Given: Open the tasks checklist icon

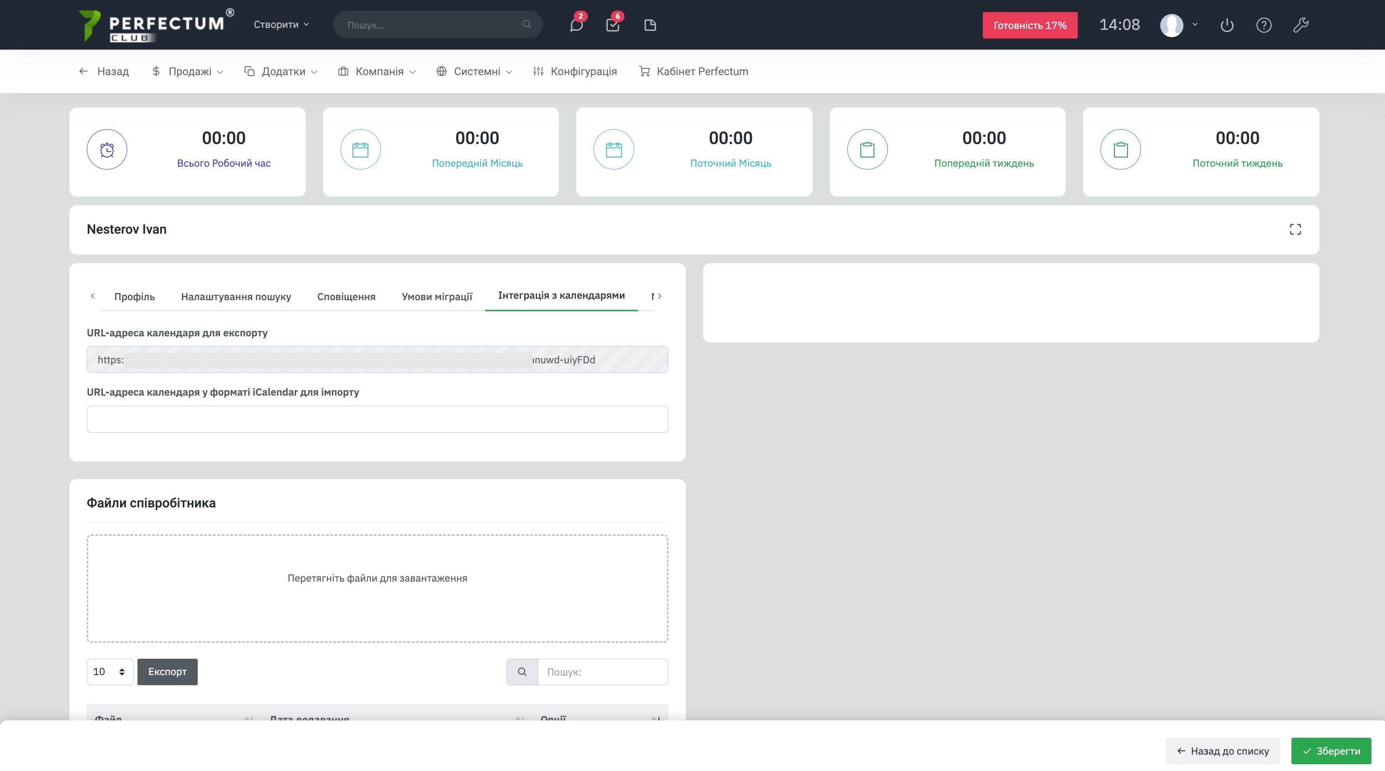Looking at the screenshot, I should (x=612, y=25).
